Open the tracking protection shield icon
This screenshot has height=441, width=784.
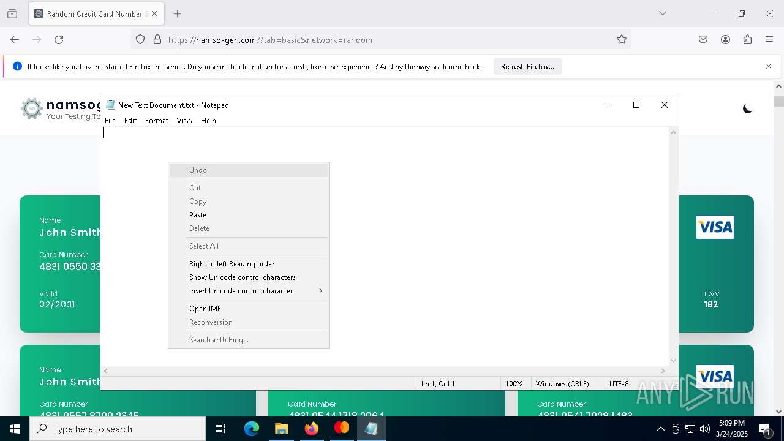pos(140,40)
